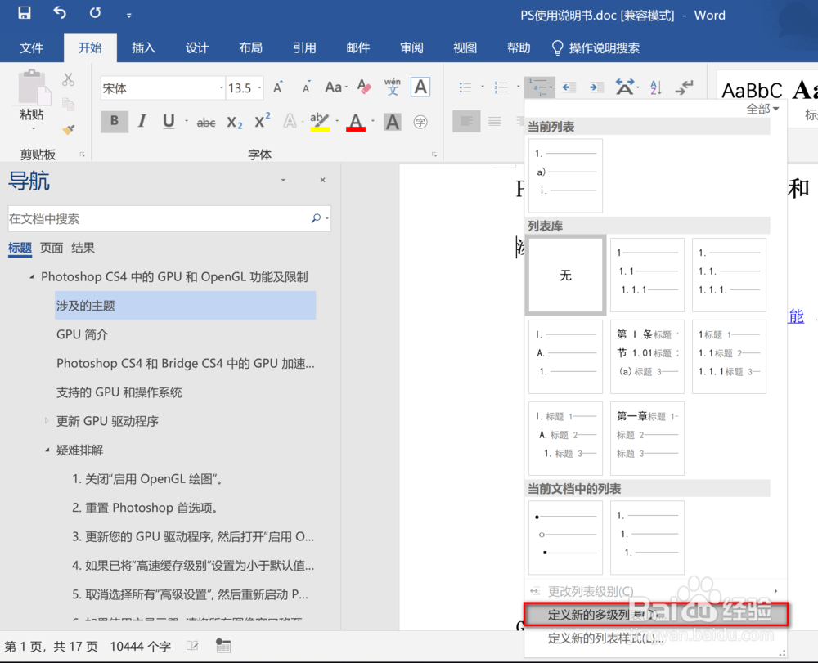Toggle show paragraph marks
Screen dimensions: 818x663
(684, 87)
